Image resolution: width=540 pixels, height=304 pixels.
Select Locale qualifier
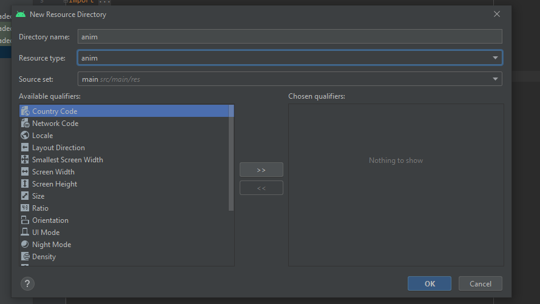pos(124,135)
